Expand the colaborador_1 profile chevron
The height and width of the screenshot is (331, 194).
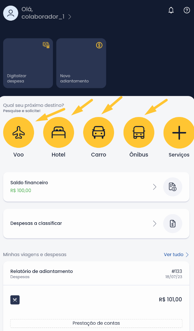(x=70, y=17)
